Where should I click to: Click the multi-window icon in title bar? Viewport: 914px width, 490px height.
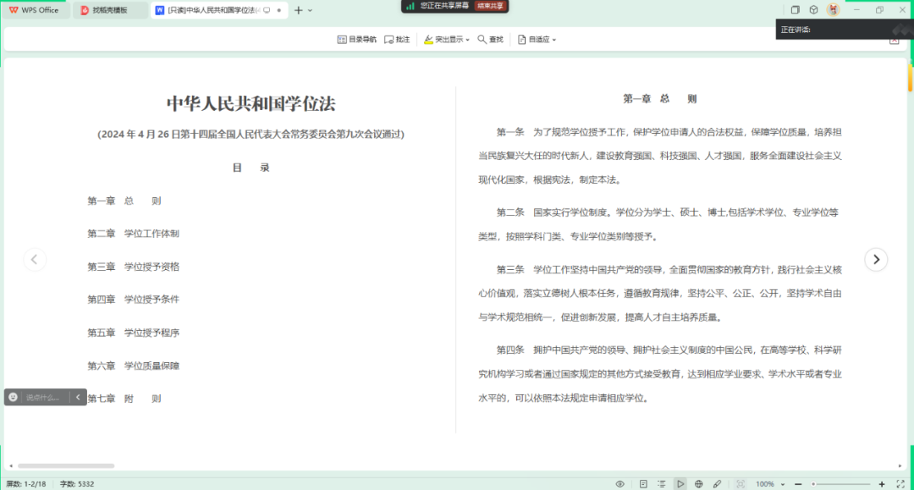[x=795, y=10]
